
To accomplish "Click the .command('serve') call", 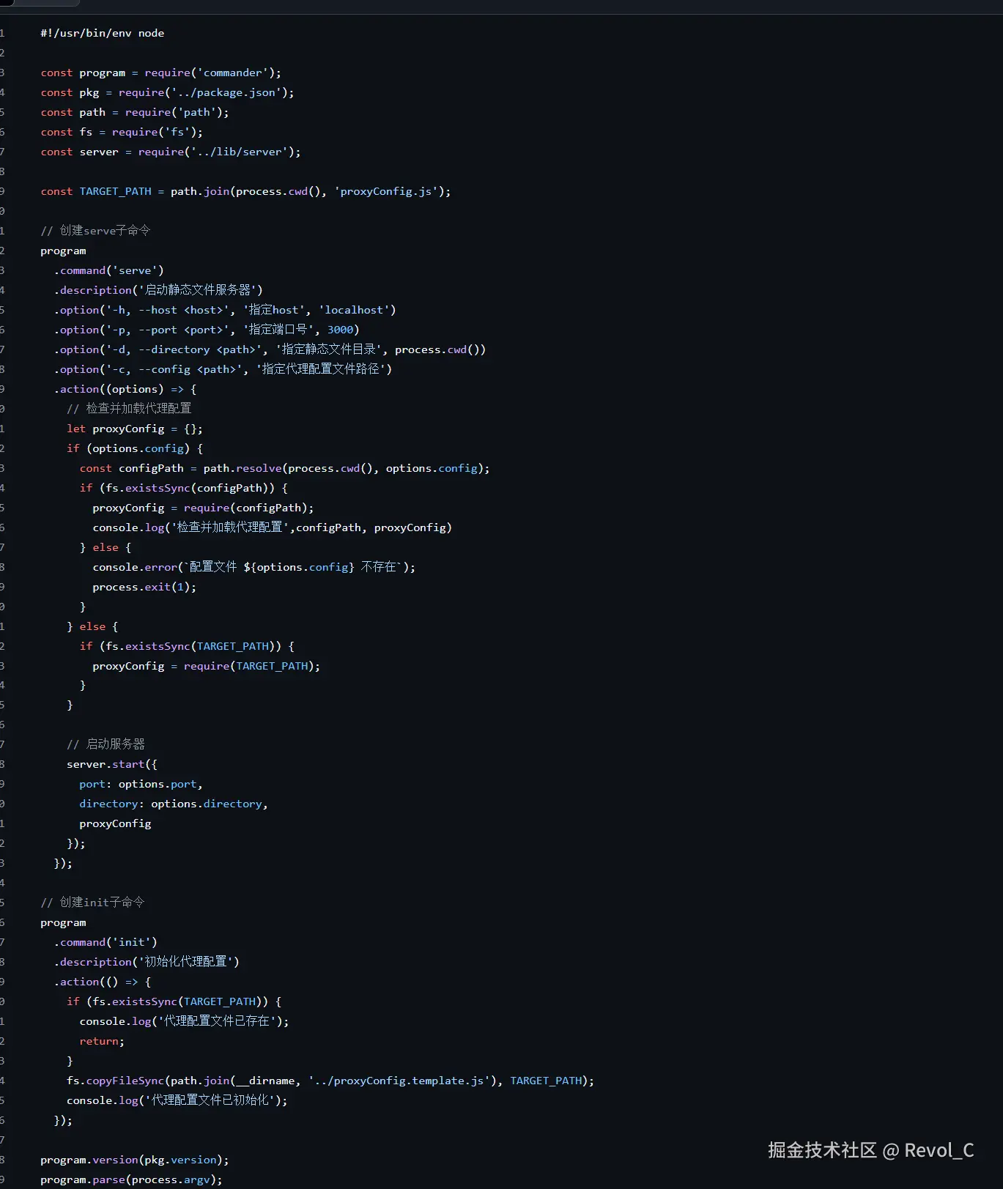I will 108,270.
